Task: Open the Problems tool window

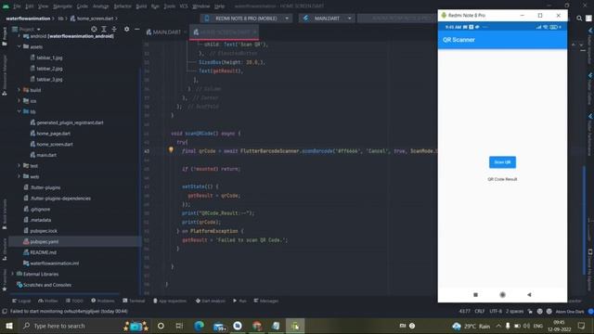Action: coord(103,301)
